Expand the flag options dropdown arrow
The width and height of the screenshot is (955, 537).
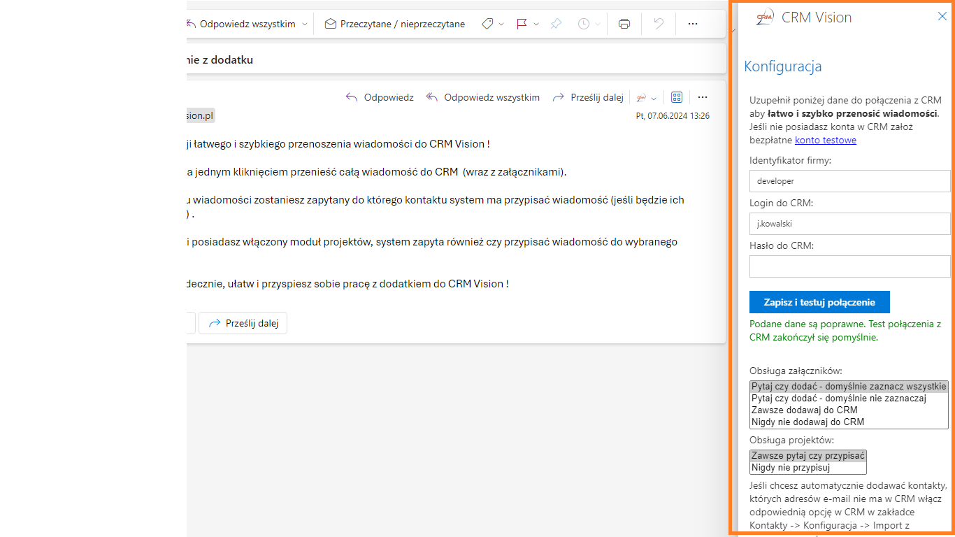[536, 24]
